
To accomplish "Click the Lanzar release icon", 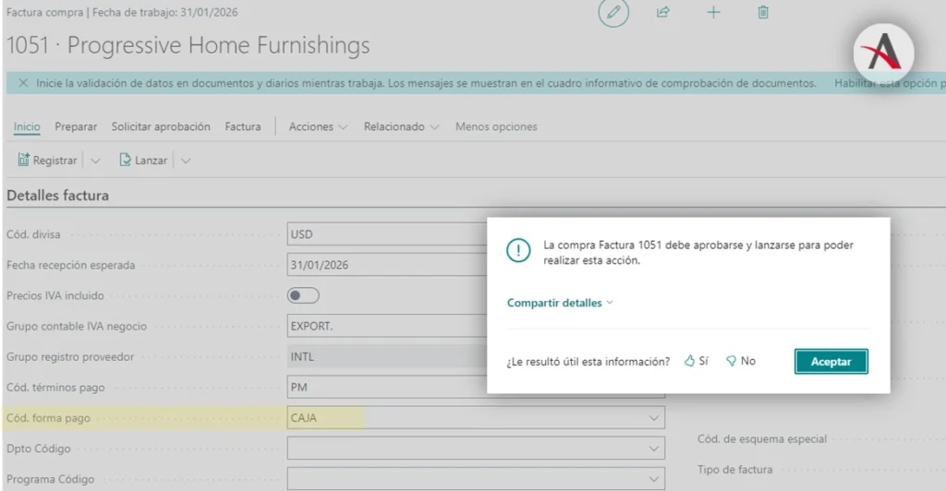I will pos(126,160).
